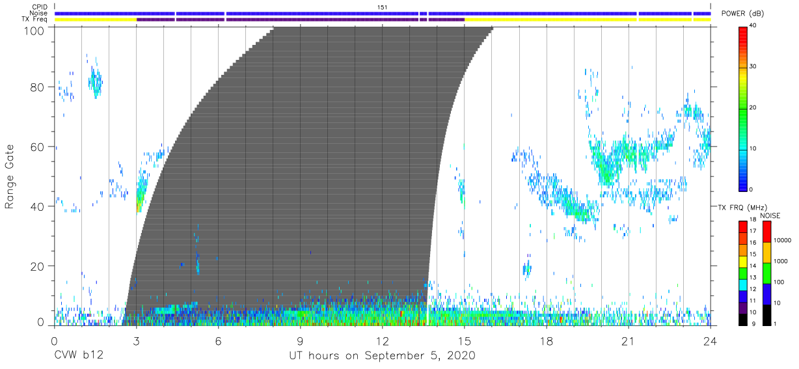Click the 'CPID' label

click(41, 7)
